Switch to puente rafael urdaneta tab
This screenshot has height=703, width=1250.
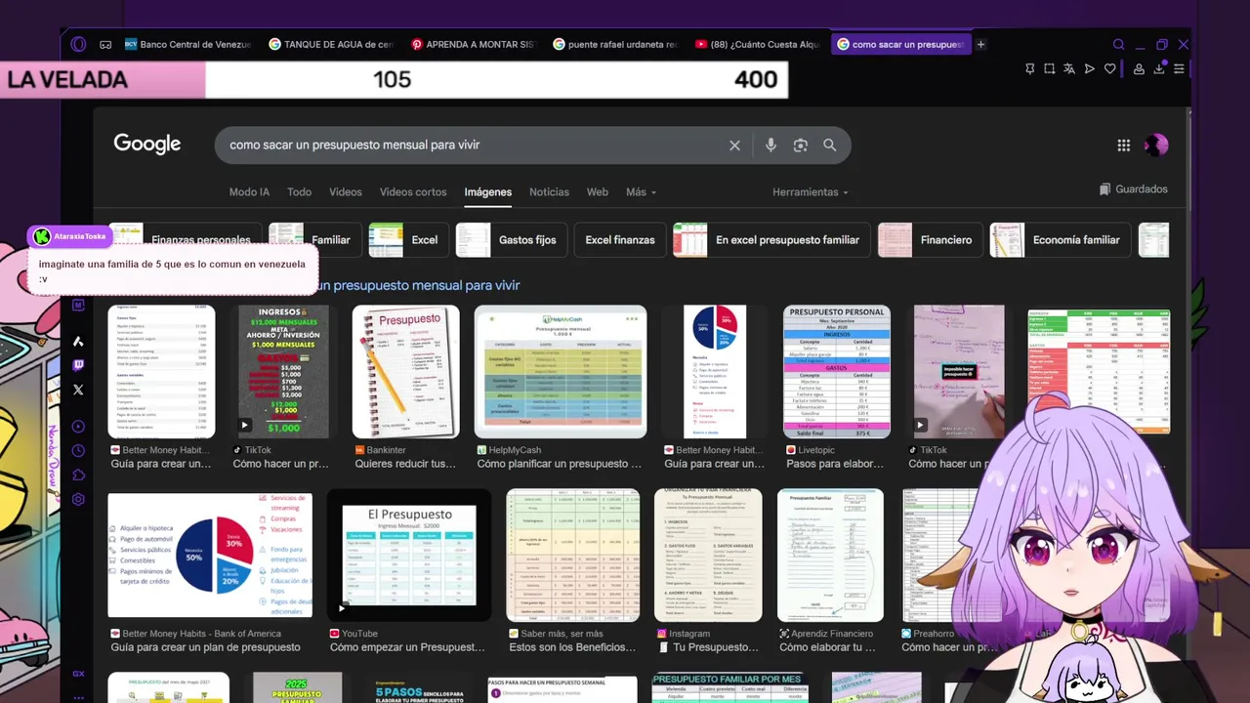[615, 44]
